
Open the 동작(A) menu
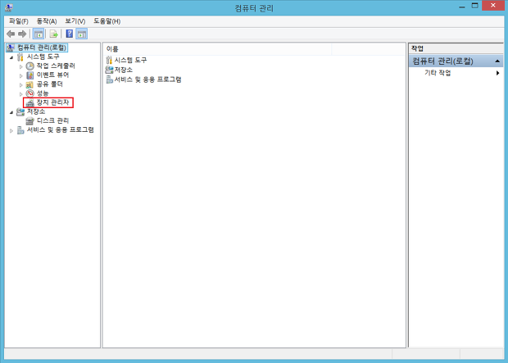(x=47, y=21)
